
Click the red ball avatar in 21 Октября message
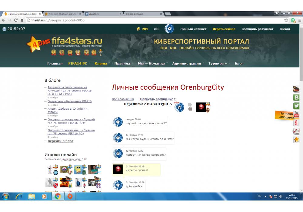(118, 169)
